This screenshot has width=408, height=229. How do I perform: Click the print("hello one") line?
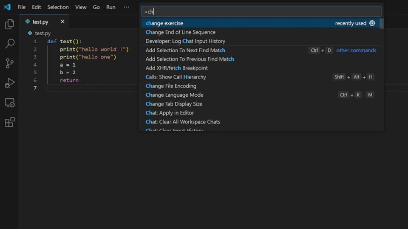click(x=88, y=57)
